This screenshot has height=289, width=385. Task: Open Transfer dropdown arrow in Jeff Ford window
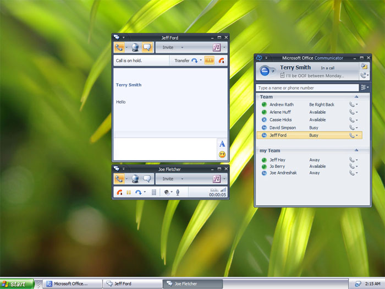(x=201, y=60)
